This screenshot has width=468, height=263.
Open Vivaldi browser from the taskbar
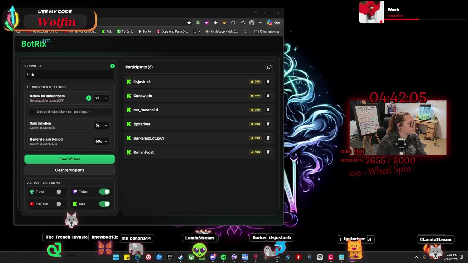click(148, 257)
